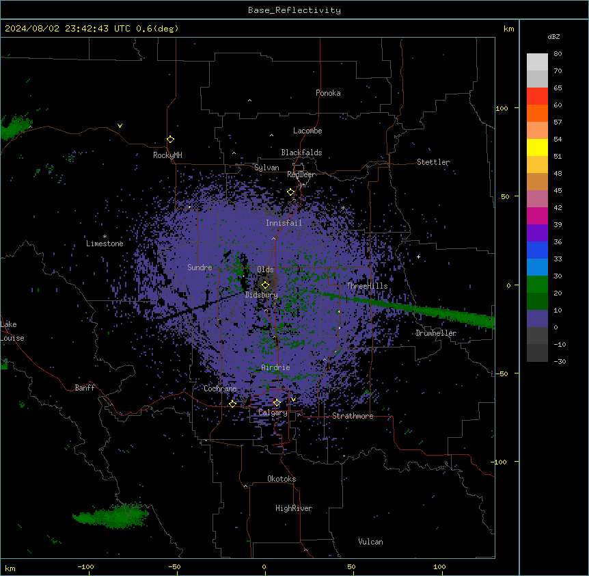Click the km unit label at bottom left
The image size is (589, 576).
(10, 568)
